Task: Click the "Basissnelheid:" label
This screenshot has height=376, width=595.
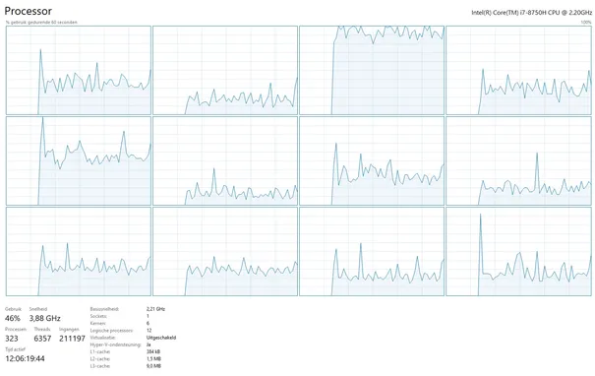Action: point(104,309)
